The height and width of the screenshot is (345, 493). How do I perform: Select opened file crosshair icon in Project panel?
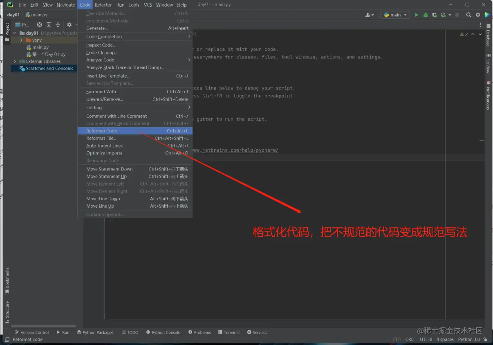point(40,25)
